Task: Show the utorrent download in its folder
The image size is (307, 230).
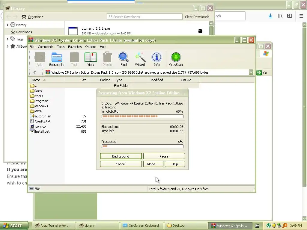Action: click(x=200, y=31)
